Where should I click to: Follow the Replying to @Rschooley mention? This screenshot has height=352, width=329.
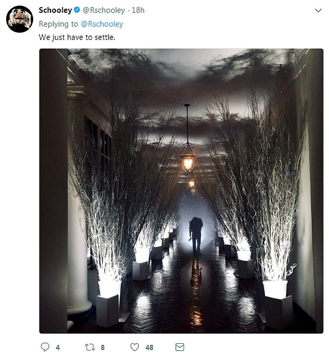click(x=102, y=24)
